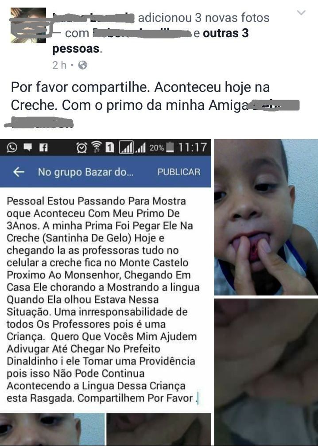Select the 'No grupo Bazar do...' title
The width and height of the screenshot is (318, 446).
click(x=85, y=172)
